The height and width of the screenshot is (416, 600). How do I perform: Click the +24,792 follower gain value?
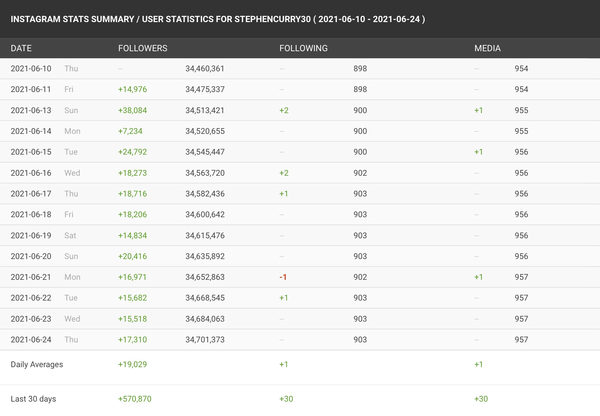132,152
